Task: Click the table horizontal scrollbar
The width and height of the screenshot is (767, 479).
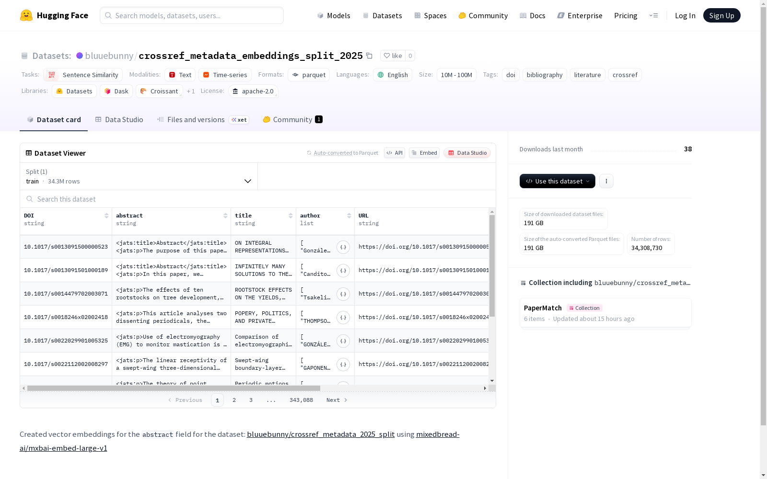Action: coord(174,388)
